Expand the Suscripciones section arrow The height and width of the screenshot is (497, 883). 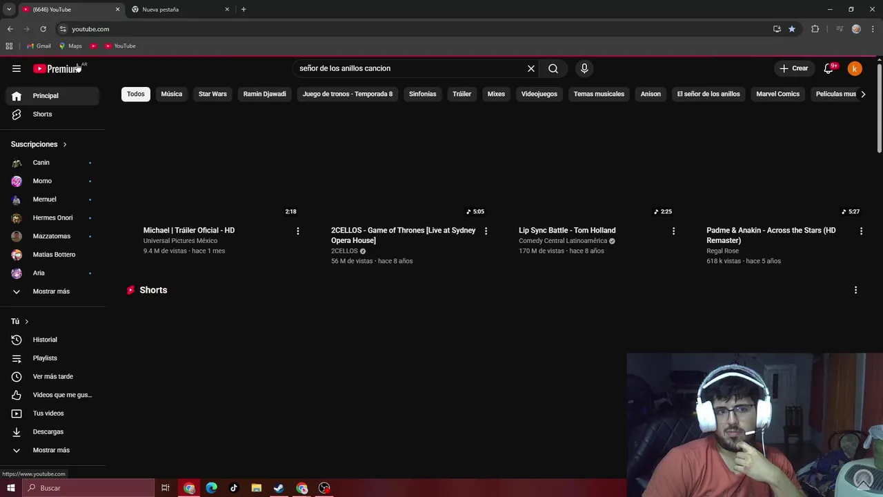65,144
